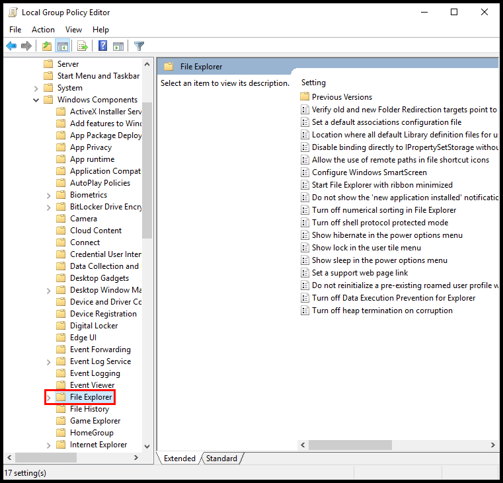Click the Edge UI folder icon
503x483 pixels.
point(61,338)
